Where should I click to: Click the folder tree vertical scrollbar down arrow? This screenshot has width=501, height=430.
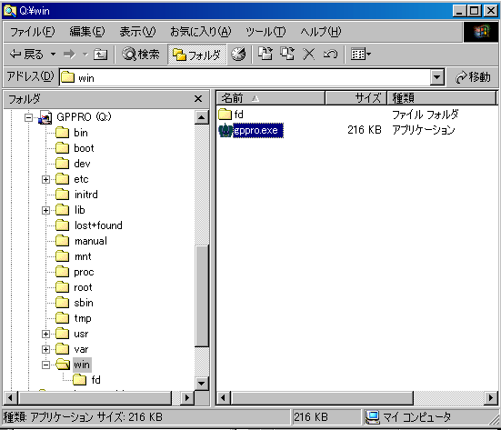(x=202, y=383)
